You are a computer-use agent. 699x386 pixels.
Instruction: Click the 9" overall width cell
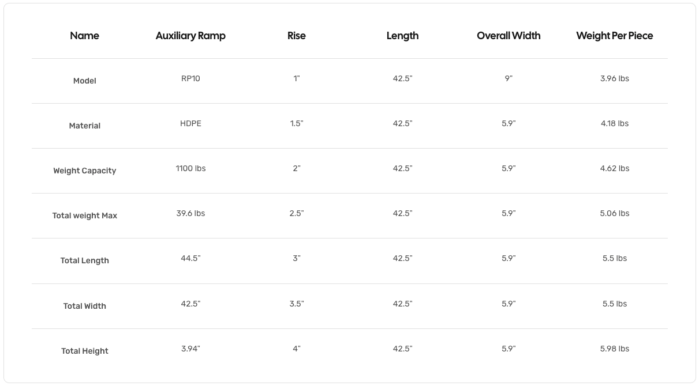tap(509, 78)
